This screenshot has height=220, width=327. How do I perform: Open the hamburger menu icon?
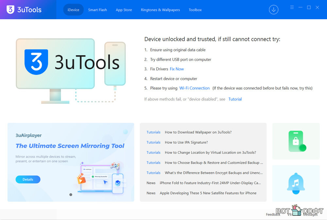[292, 8]
